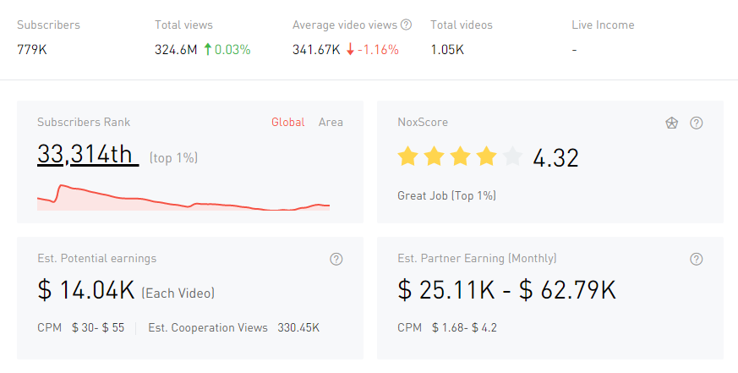This screenshot has height=373, width=738.
Task: Click the first yellow star in NoxScore
Action: click(x=408, y=156)
